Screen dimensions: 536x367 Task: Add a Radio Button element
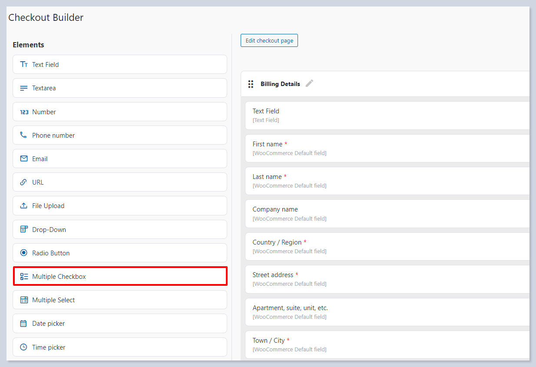click(120, 253)
